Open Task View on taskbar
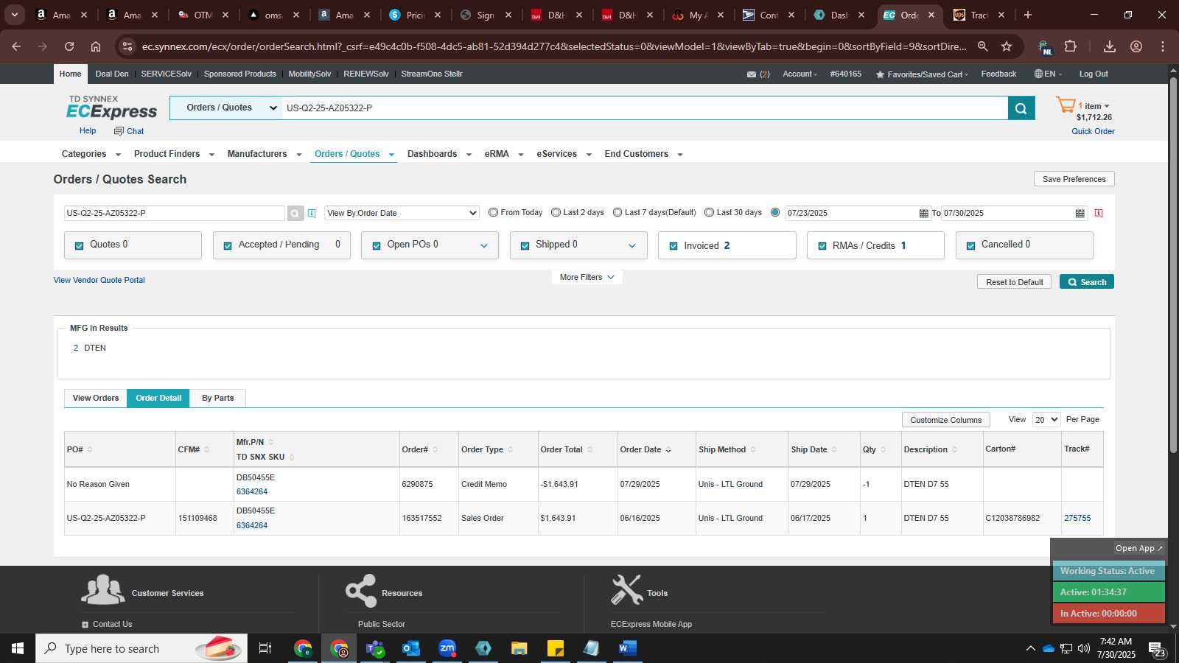Screen dimensions: 1179x663 click(x=265, y=648)
